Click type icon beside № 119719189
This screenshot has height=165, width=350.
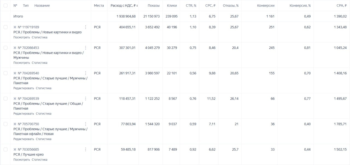pyautogui.click(x=15, y=27)
